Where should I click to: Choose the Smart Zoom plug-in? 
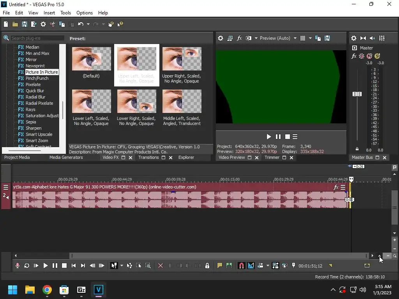pos(37,141)
